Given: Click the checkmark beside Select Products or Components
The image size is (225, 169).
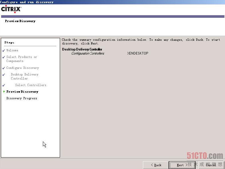Looking at the screenshot, I should coord(4,57).
